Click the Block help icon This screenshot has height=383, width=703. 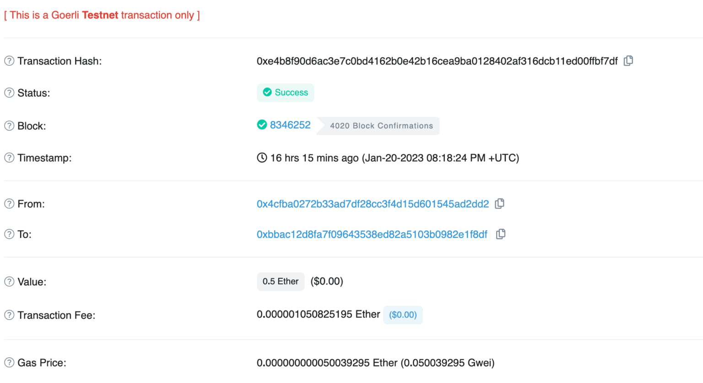(x=9, y=126)
